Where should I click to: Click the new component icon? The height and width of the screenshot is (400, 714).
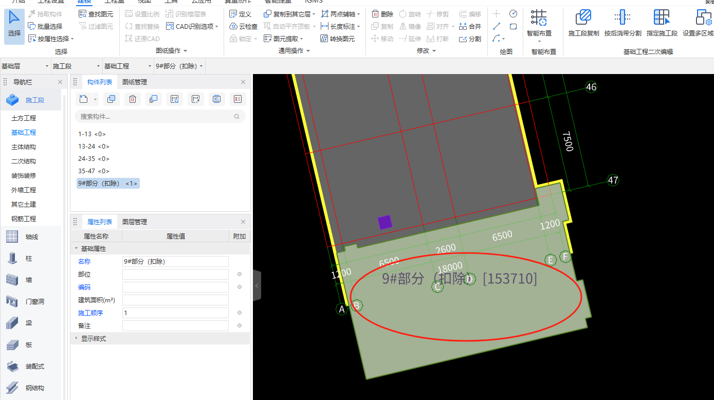point(84,99)
